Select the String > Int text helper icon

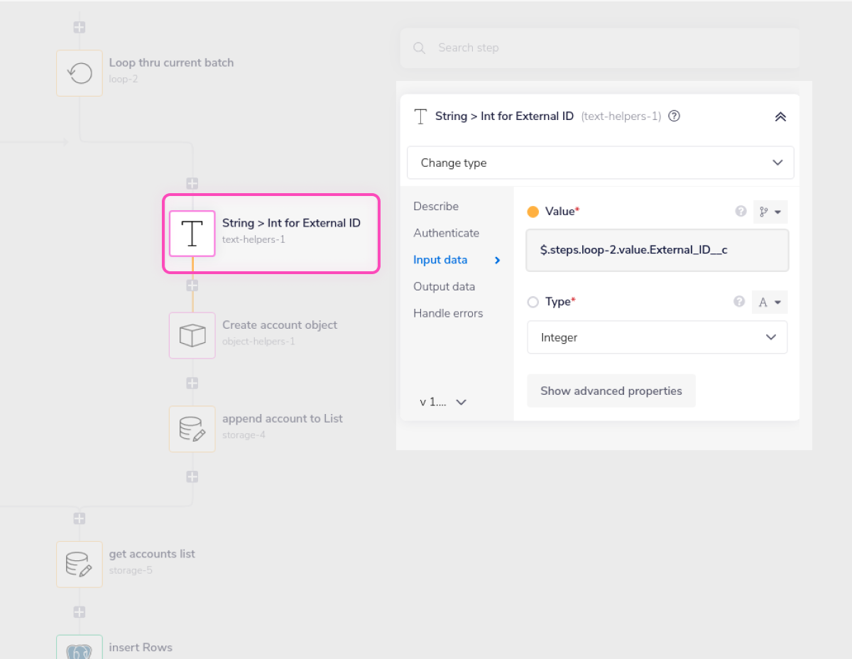[192, 233]
